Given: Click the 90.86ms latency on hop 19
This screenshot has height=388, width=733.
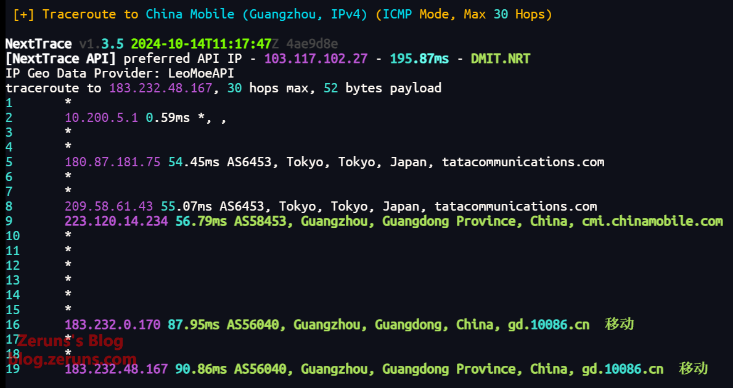Looking at the screenshot, I should [201, 369].
